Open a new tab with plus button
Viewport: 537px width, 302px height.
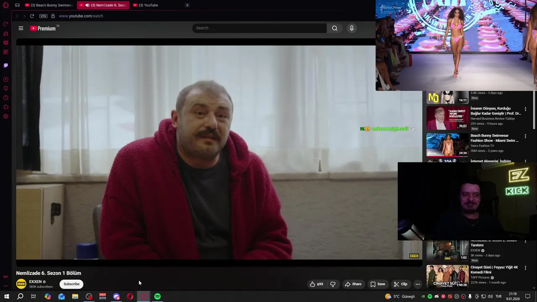click(x=187, y=5)
